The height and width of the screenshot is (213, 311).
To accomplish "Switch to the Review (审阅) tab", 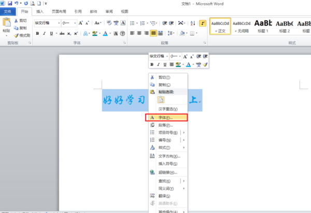I will (109, 11).
